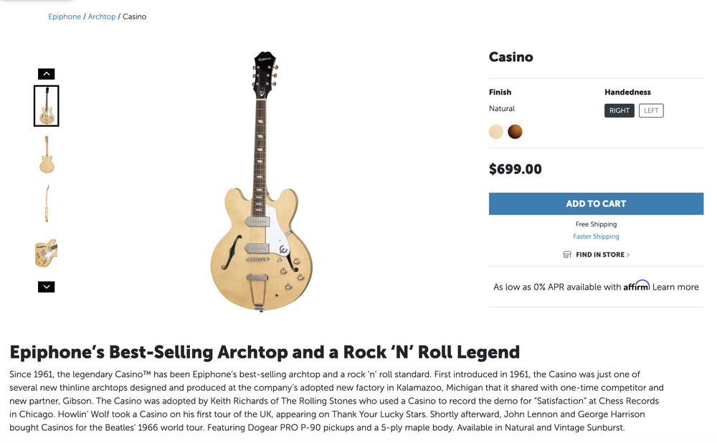Select right-handed option
This screenshot has width=717, height=443.
pos(619,110)
